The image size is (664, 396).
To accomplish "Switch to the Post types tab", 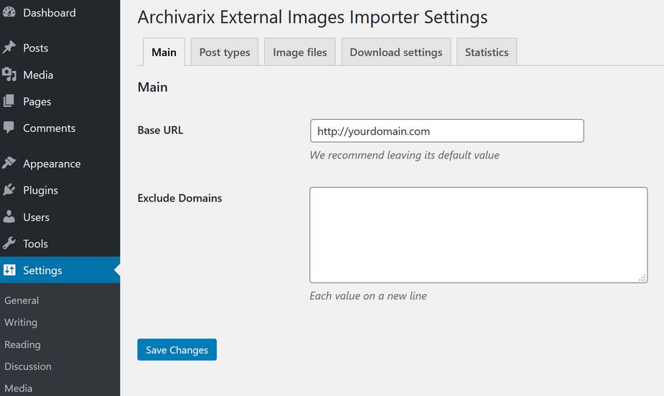I will [225, 52].
